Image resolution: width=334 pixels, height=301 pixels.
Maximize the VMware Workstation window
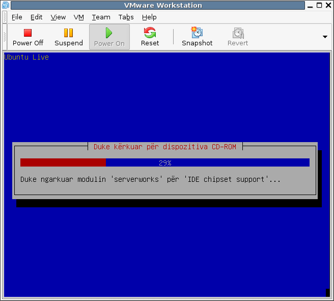coord(319,5)
